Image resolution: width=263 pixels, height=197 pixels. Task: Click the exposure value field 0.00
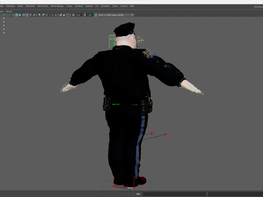78,15
